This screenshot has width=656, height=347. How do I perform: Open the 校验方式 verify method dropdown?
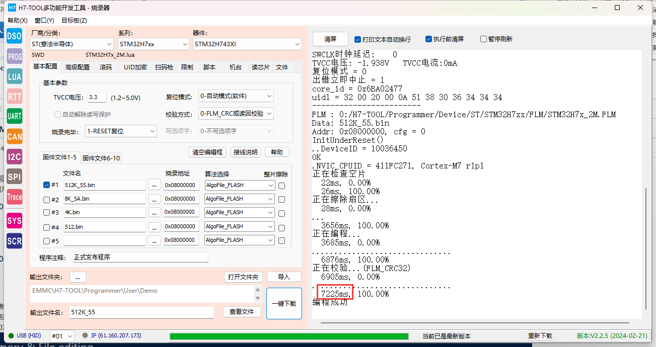click(x=236, y=114)
